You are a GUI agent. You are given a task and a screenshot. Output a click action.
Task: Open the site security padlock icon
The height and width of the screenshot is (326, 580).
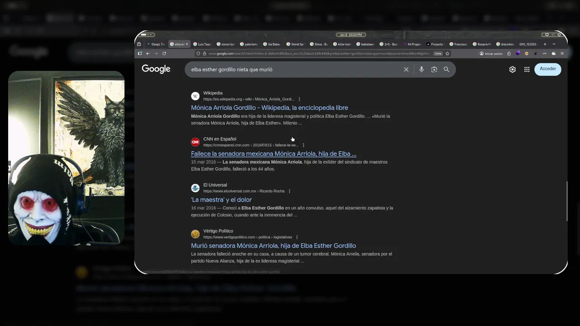pos(204,53)
